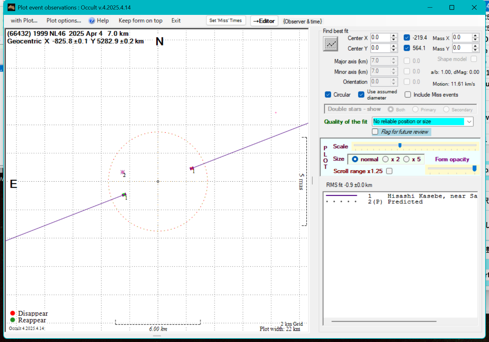Click the Mass Y spinner down arrow
The image size is (489, 342).
475,50
